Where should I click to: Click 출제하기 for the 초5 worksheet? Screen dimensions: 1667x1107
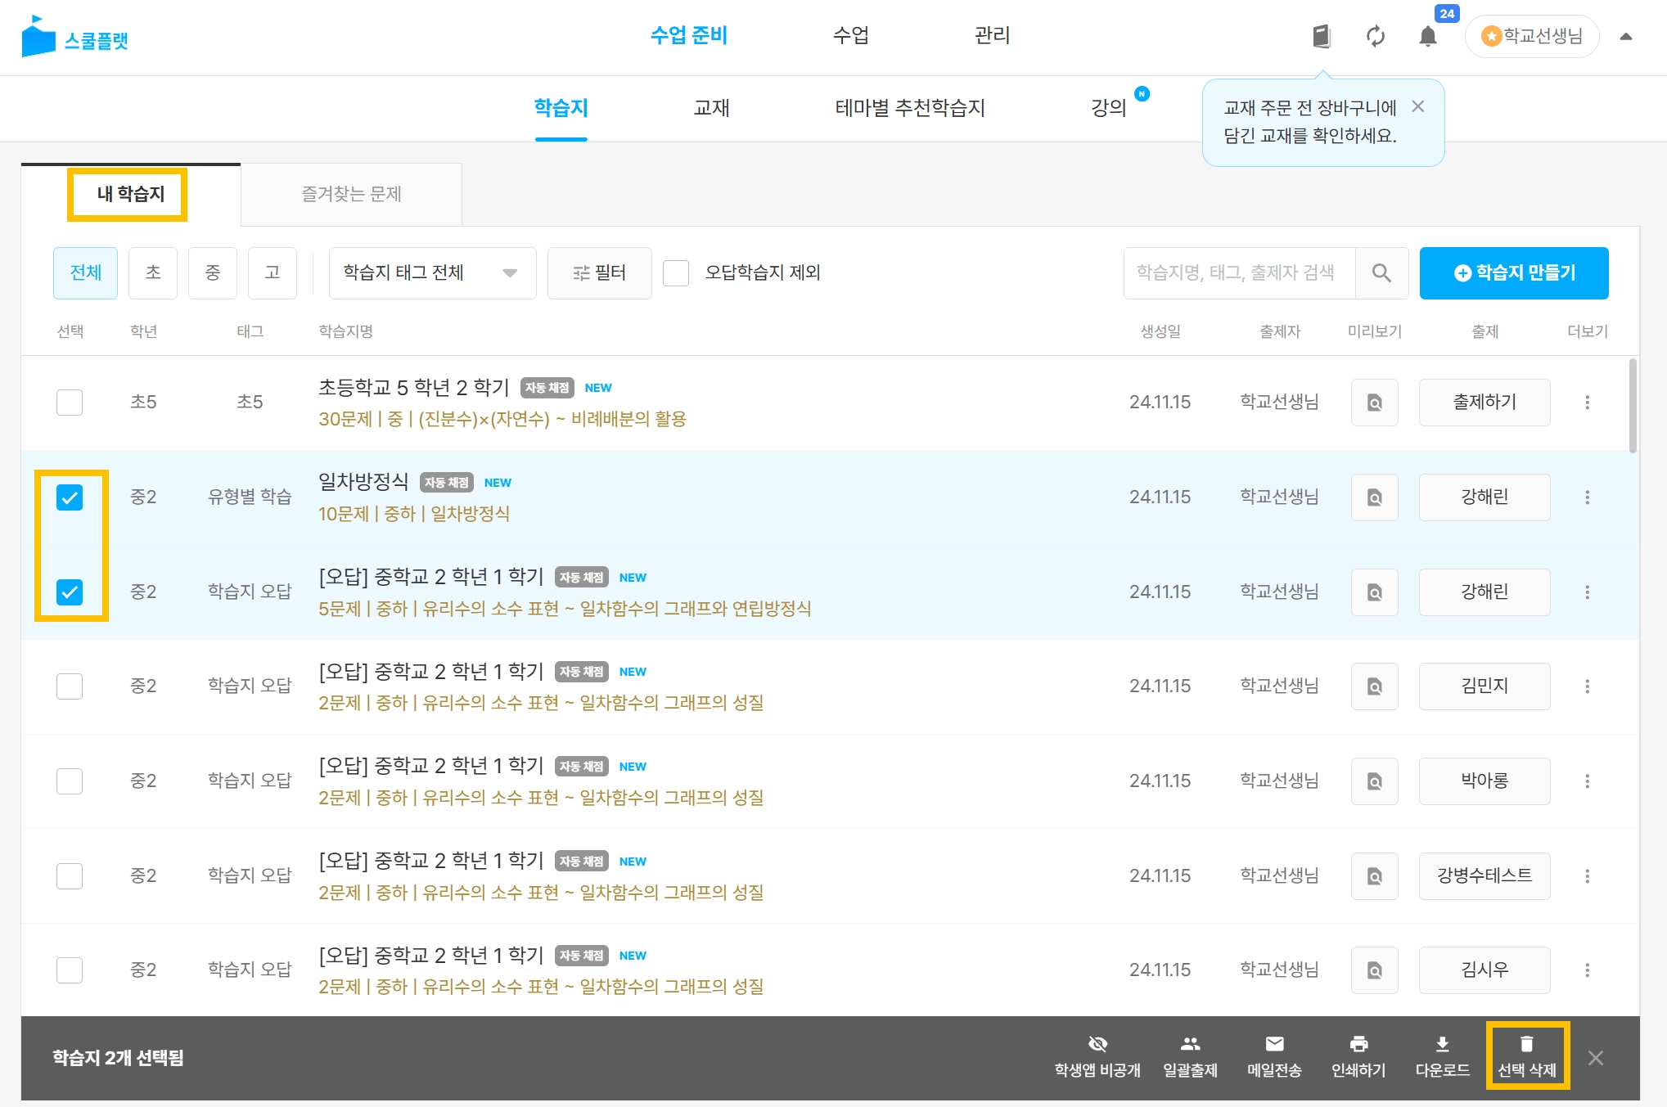coord(1484,403)
